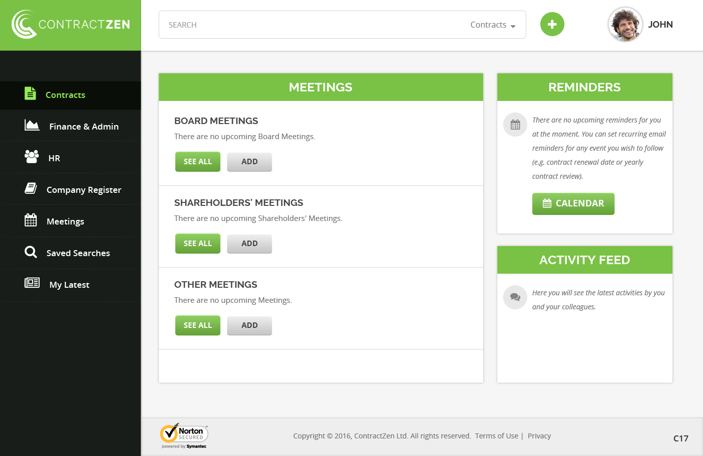The width and height of the screenshot is (703, 456).
Task: Open My Latest via the newspaper icon
Action: coord(32,284)
